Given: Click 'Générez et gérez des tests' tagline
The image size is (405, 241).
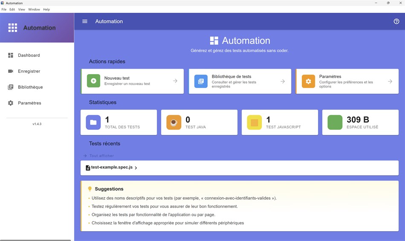Looking at the screenshot, I should point(240,51).
